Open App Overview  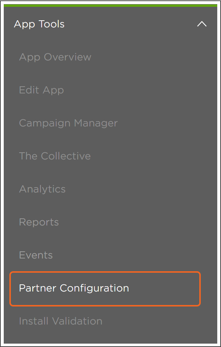[x=55, y=57]
